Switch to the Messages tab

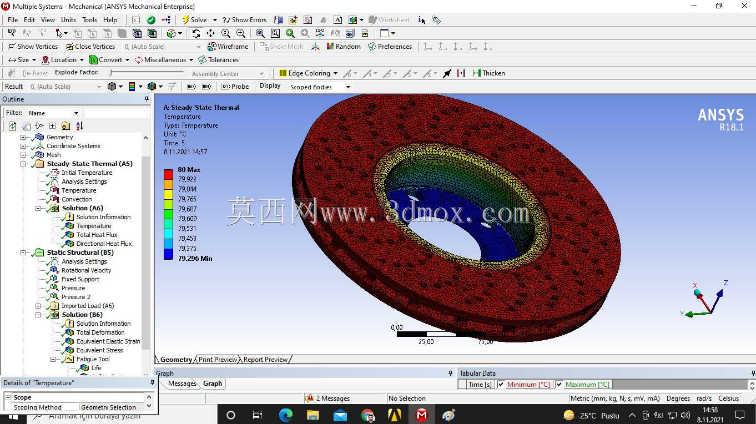(x=182, y=383)
